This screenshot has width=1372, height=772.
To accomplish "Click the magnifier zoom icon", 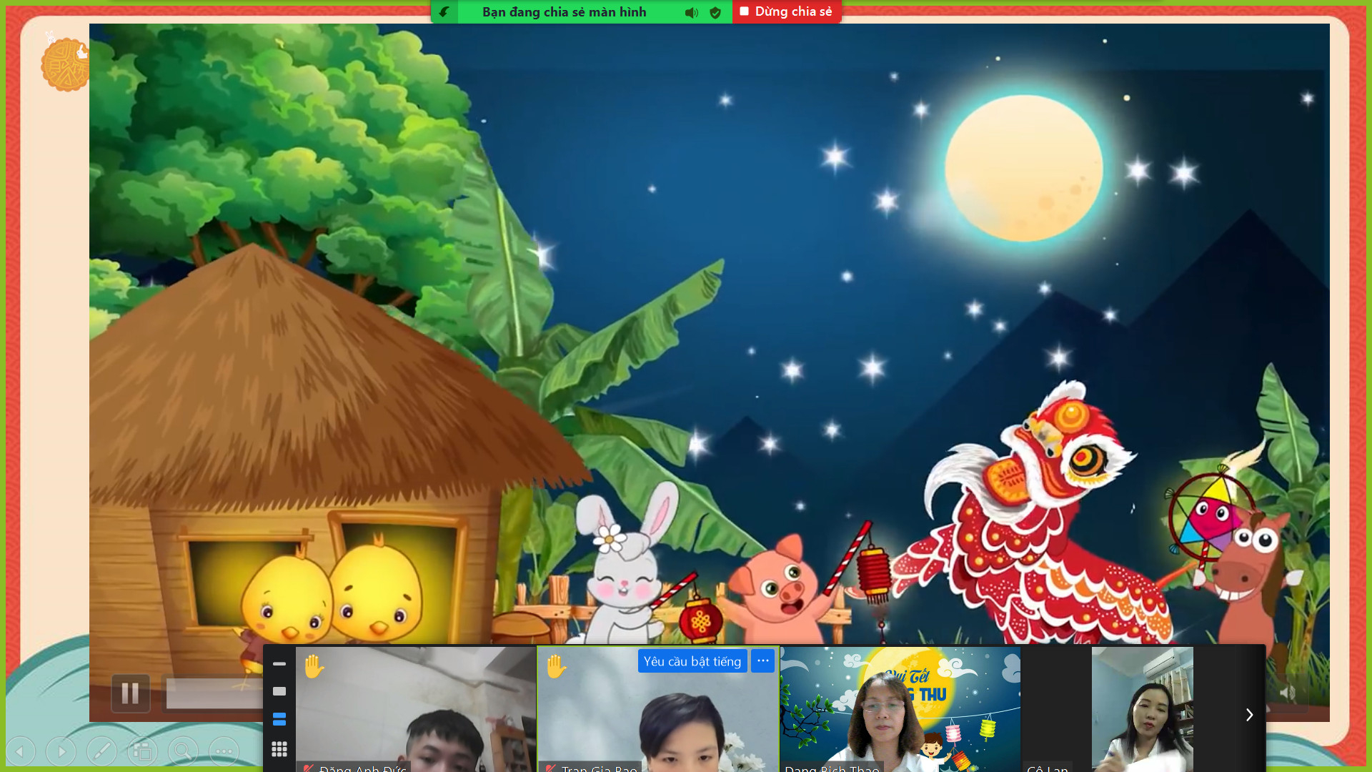I will click(x=183, y=751).
